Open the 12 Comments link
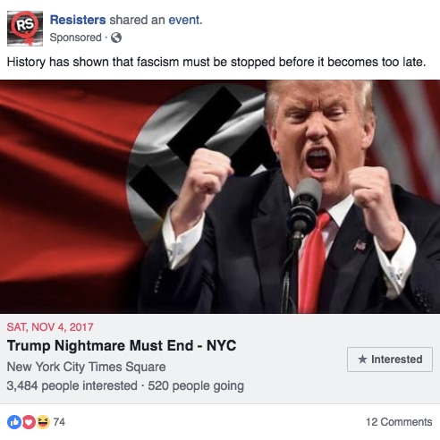Image resolution: width=440 pixels, height=440 pixels. [399, 422]
